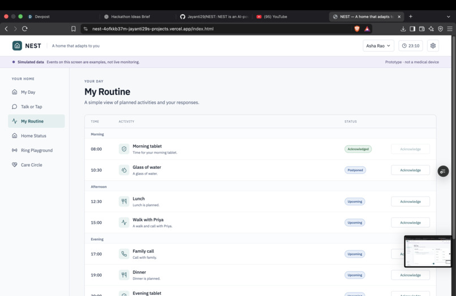Go to My Day in sidebar
The height and width of the screenshot is (296, 456).
coord(36,92)
